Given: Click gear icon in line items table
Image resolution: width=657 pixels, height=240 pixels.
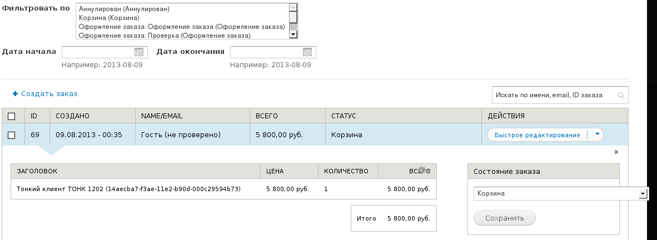Looking at the screenshot, I should pos(422,170).
